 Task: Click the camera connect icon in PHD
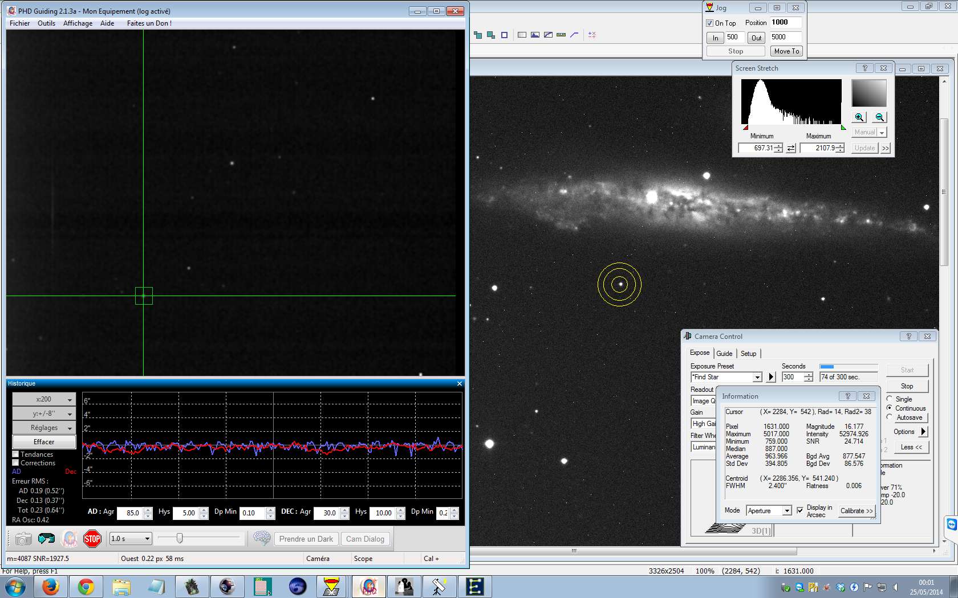click(23, 539)
